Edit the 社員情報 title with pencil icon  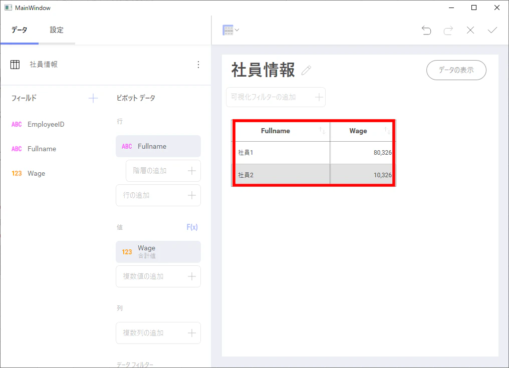coord(306,70)
